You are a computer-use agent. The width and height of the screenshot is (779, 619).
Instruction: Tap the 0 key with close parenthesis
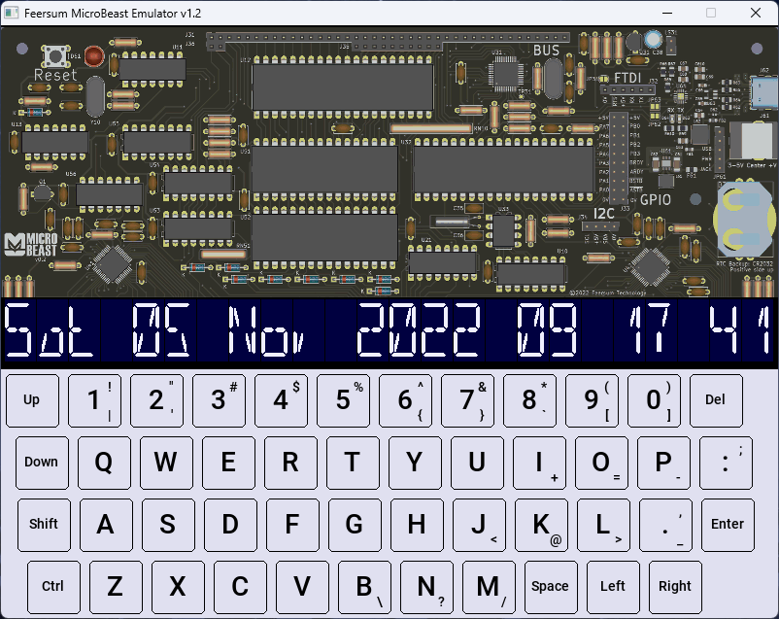pos(654,400)
